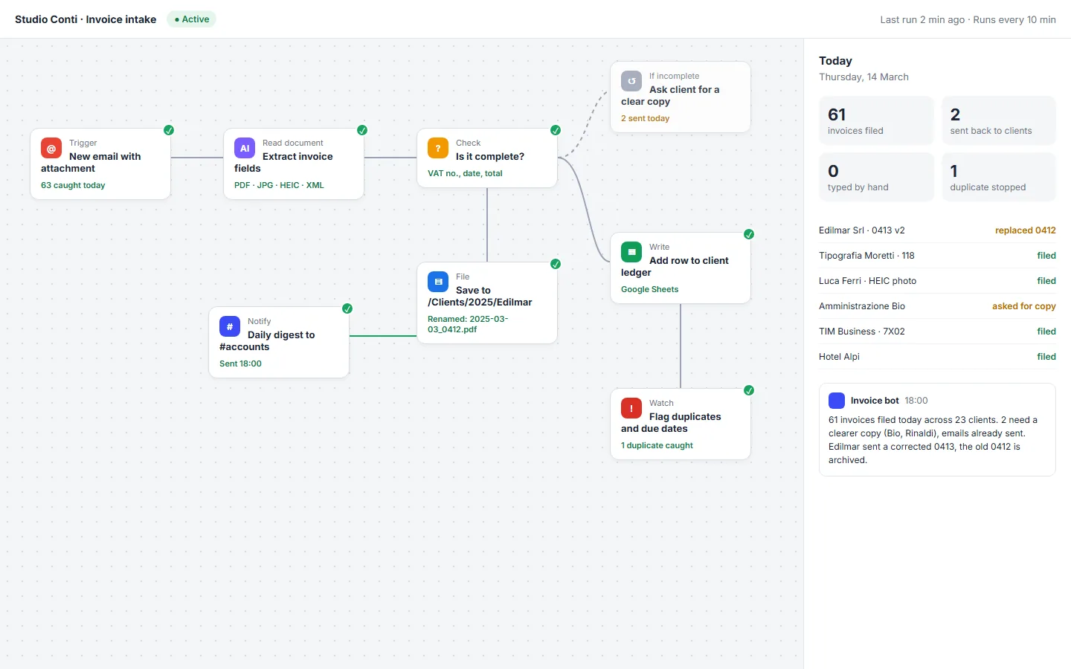The width and height of the screenshot is (1071, 669).
Task: Select the Hotel Alpi row
Action: [x=937, y=357]
